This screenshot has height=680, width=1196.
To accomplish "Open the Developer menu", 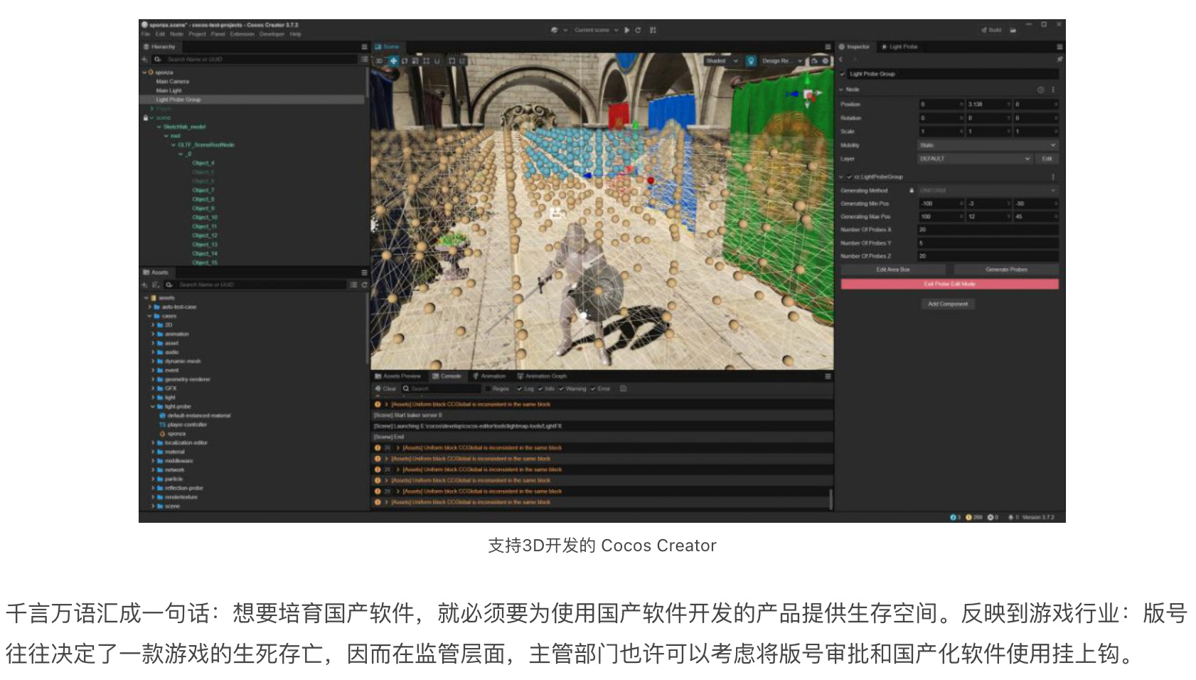I will 272,34.
